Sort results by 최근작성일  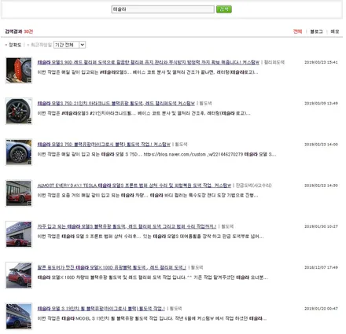coord(41,45)
